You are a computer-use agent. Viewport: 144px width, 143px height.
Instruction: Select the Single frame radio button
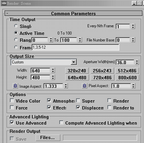coord(16,26)
